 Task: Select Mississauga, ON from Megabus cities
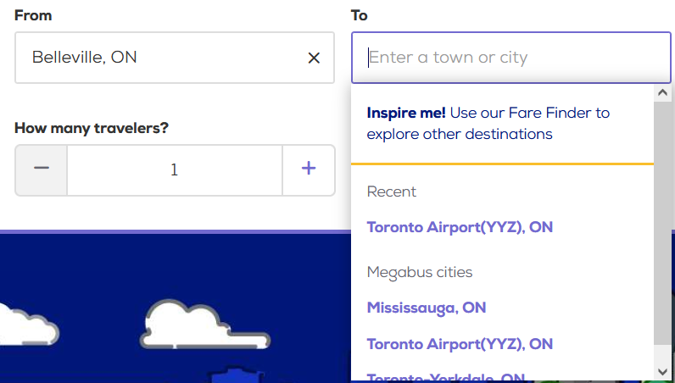click(x=427, y=308)
